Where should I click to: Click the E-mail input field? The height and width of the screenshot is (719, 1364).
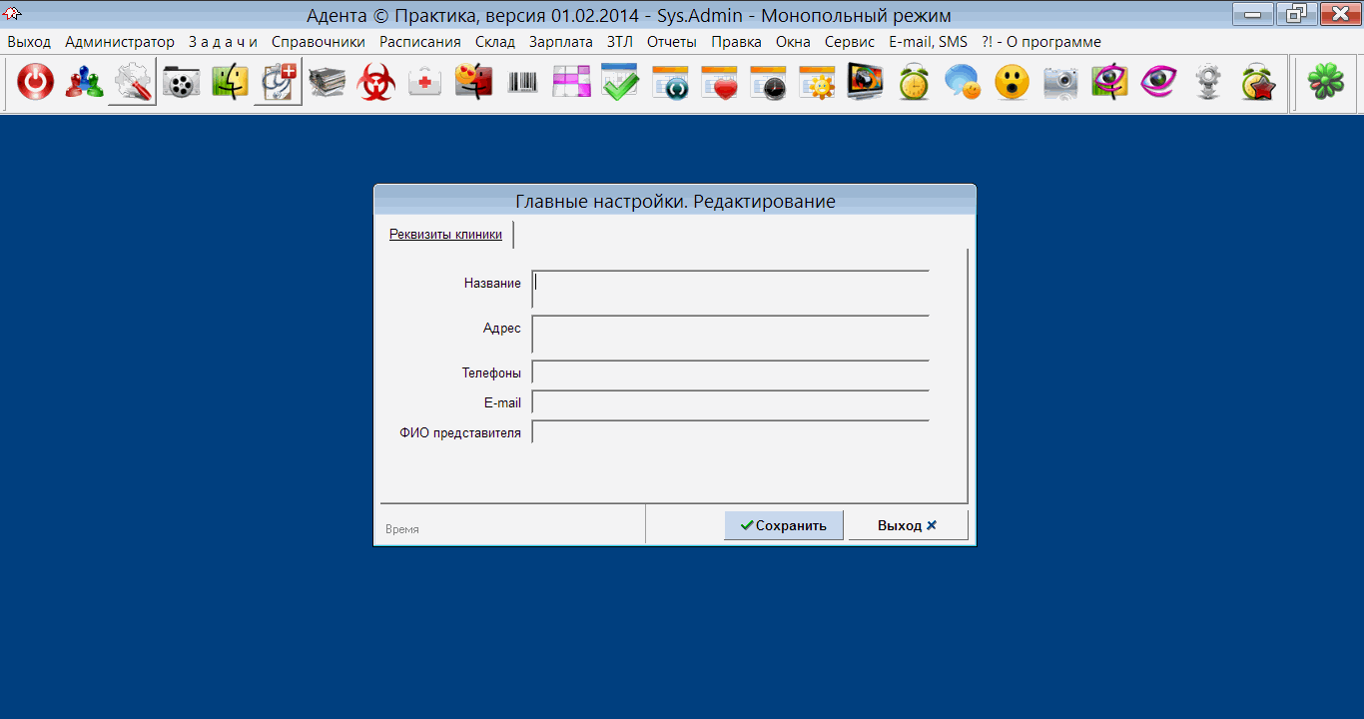point(730,402)
